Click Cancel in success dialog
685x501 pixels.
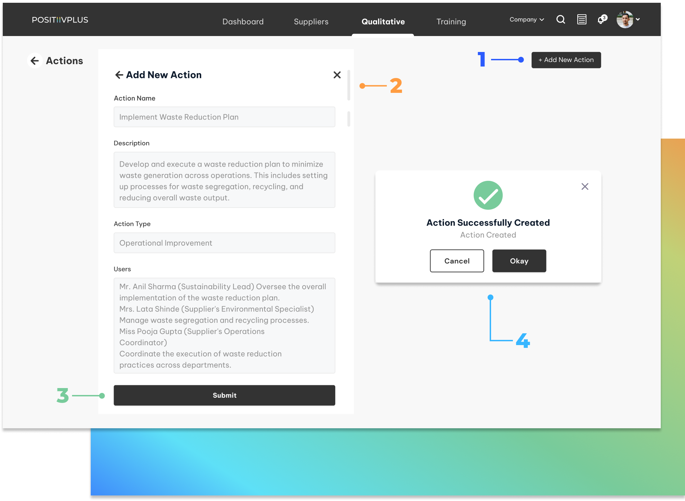[x=457, y=261]
